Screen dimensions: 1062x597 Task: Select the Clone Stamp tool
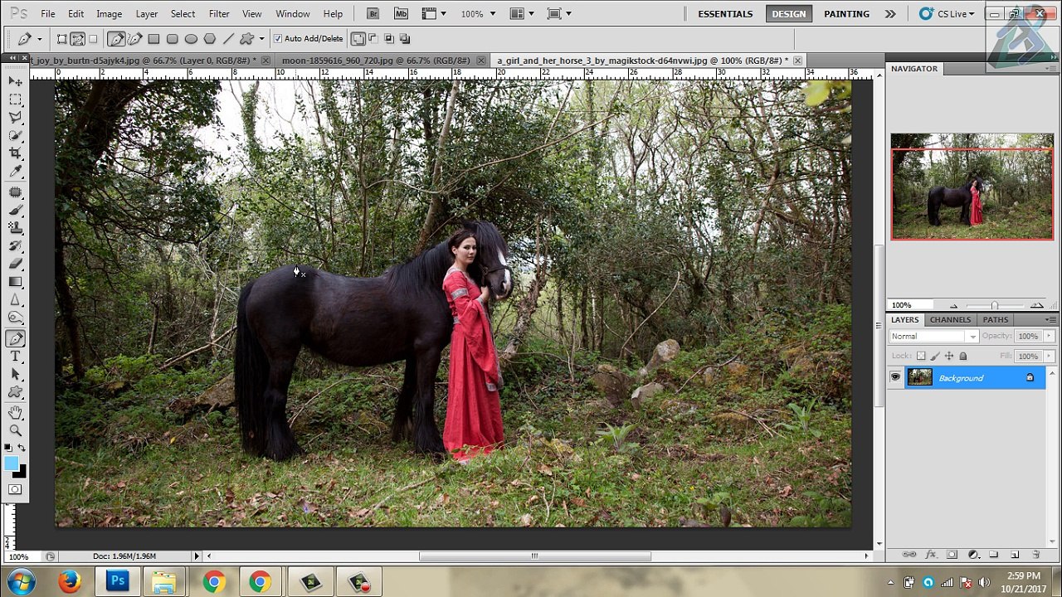click(15, 228)
